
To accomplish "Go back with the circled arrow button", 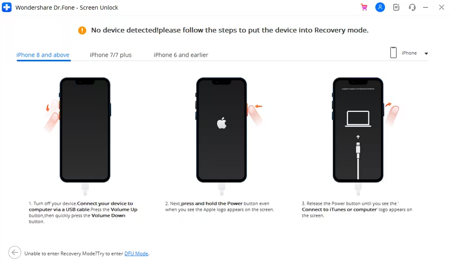I will pos(15,252).
